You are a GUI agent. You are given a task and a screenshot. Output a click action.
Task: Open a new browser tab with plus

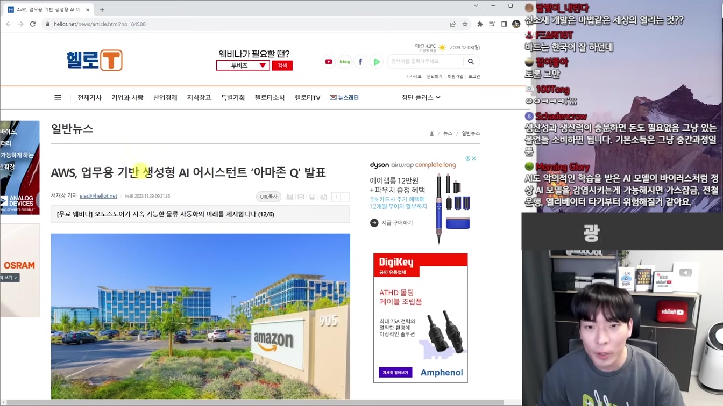pos(102,10)
